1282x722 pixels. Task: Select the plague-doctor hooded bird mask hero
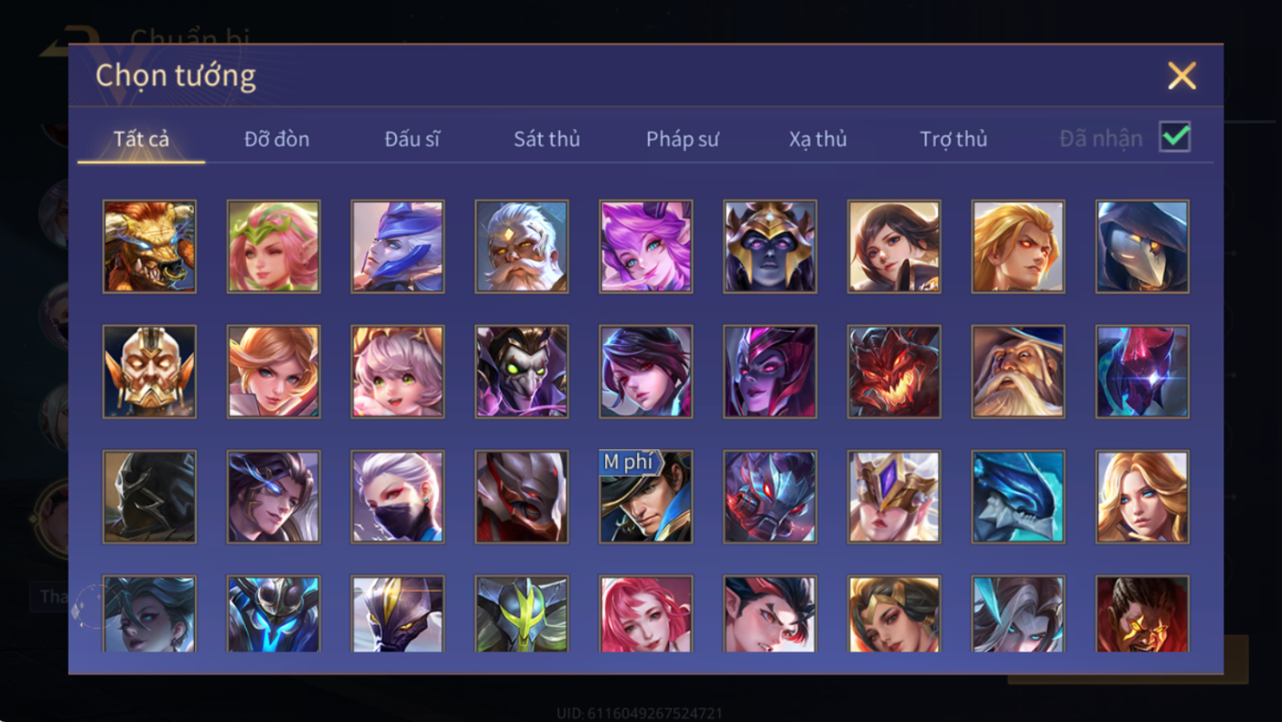[1142, 247]
